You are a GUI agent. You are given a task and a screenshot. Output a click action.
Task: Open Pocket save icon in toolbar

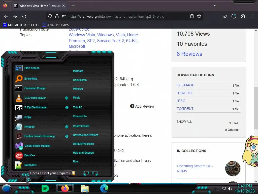coord(224,16)
